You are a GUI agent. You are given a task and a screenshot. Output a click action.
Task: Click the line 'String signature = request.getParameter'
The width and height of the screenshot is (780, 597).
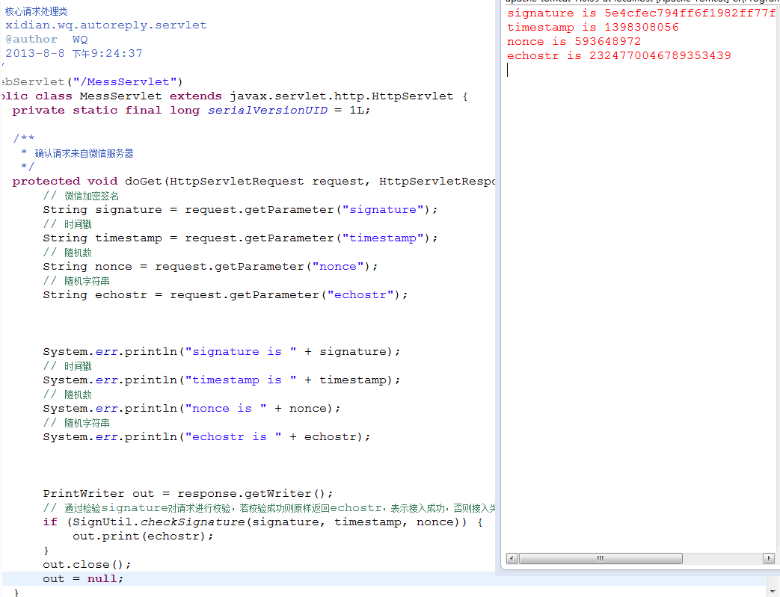240,210
